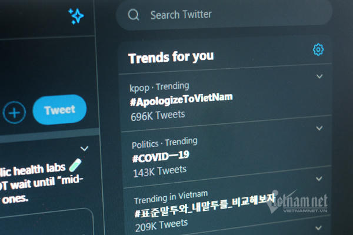Click the test tube emoji in the tweet

click(75, 165)
